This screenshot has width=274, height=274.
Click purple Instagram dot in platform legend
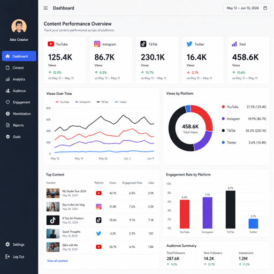click(x=223, y=119)
